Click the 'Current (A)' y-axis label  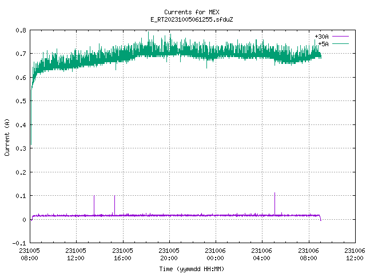pos(7,137)
